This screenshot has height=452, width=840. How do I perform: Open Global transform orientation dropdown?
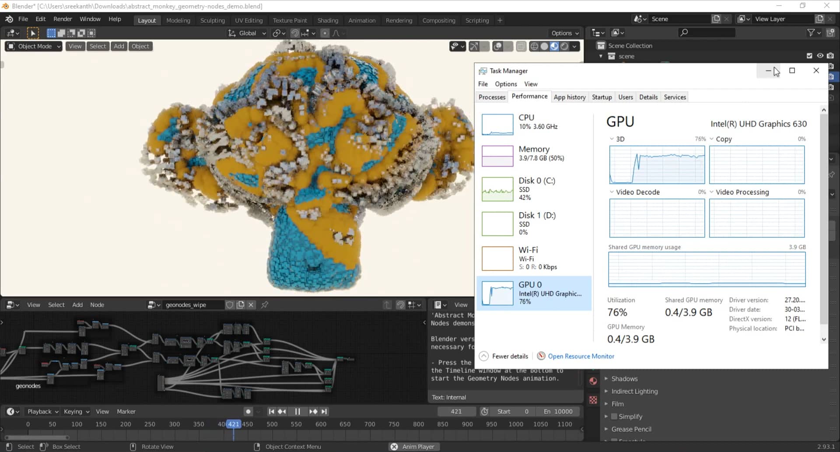point(248,33)
